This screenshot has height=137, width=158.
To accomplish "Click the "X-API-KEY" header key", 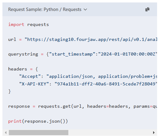I will tap(34, 84).
